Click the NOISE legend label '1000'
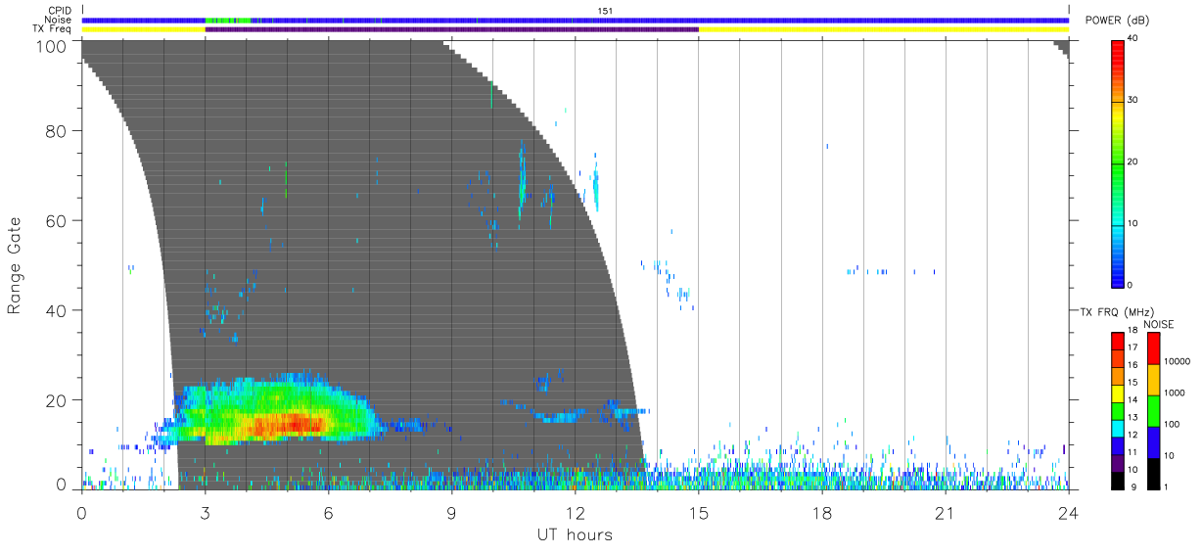The height and width of the screenshot is (555, 1202). 1173,393
